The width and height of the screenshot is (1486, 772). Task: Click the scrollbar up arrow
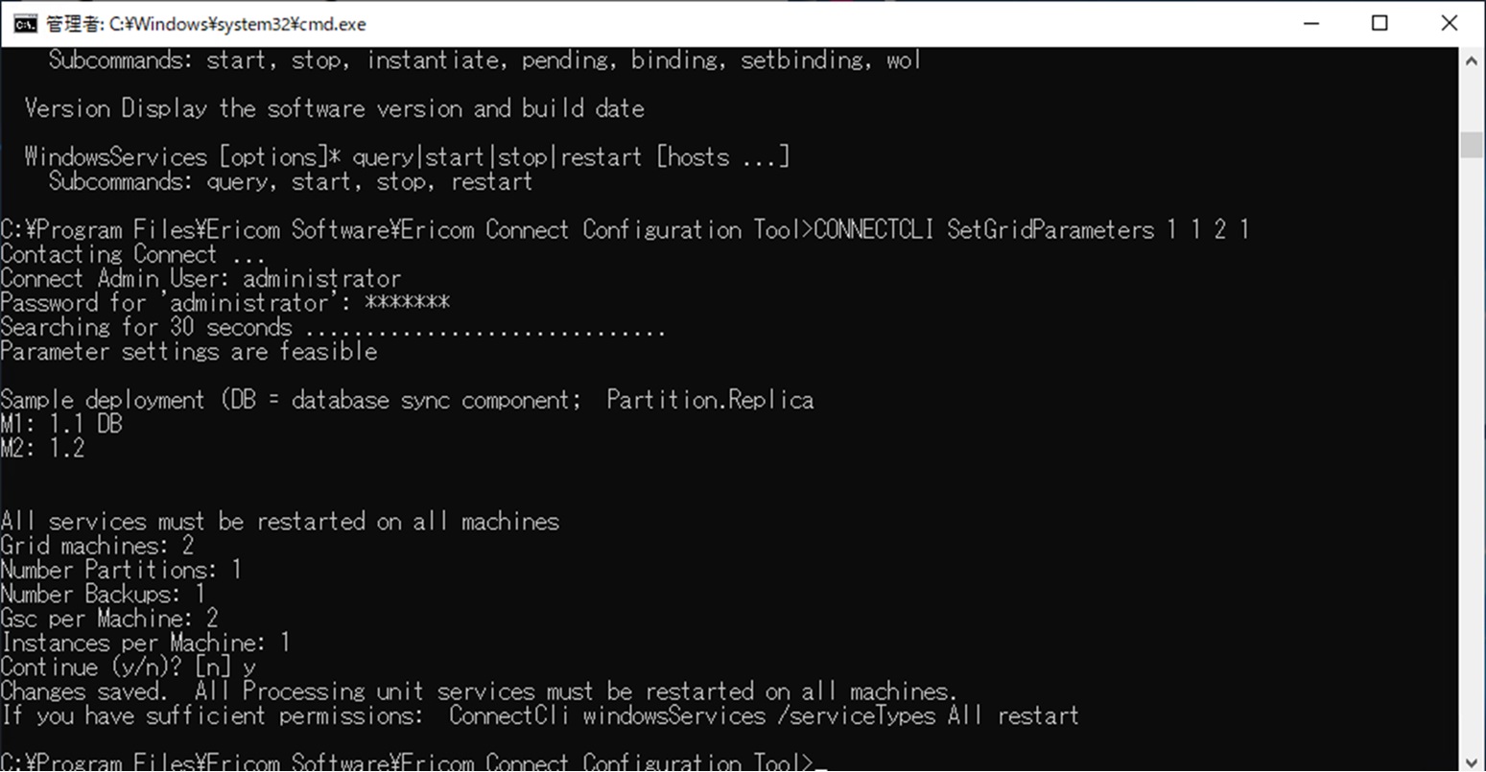point(1472,60)
